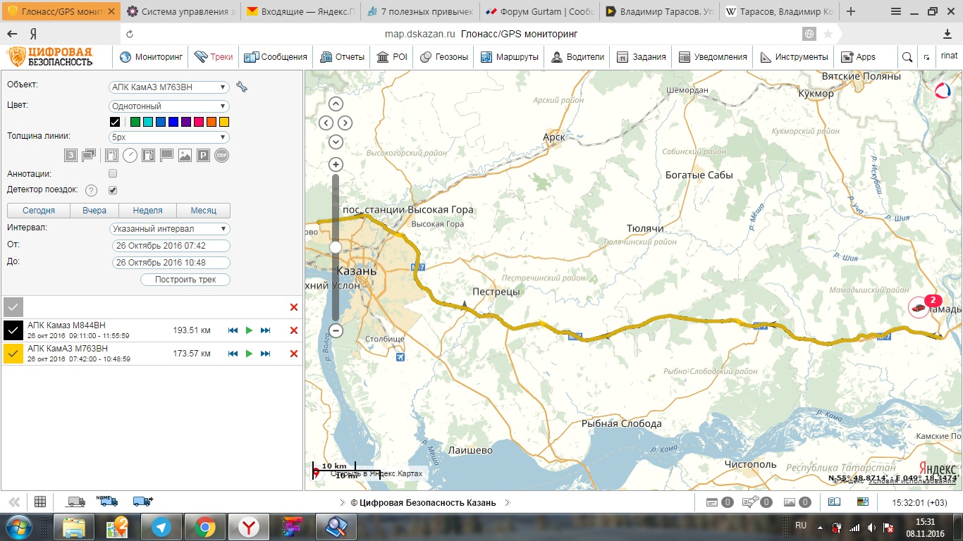Play the АПК Камаз М844ВН track
Screen dimensions: 963x541
[x=249, y=330]
